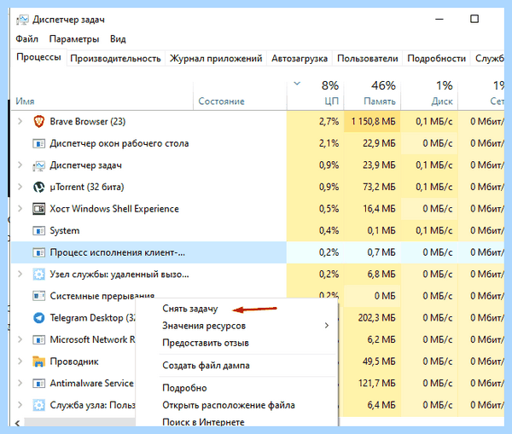Click the horizontal scrollbar left arrow
This screenshot has width=512, height=434.
(18, 423)
